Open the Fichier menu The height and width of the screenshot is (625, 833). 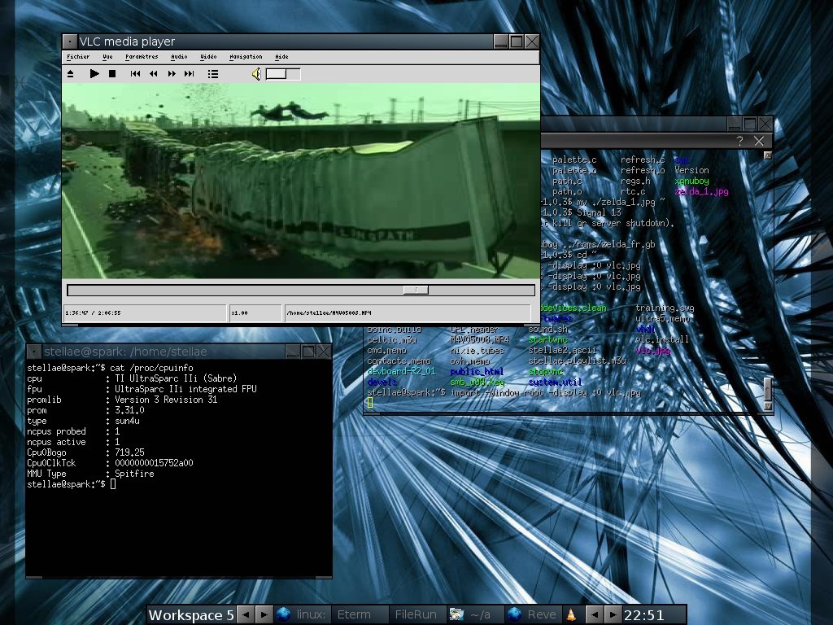pyautogui.click(x=78, y=57)
